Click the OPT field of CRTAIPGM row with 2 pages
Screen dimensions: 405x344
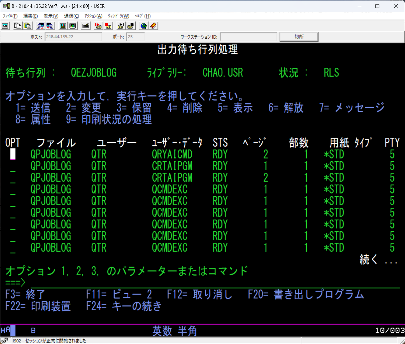(13, 178)
